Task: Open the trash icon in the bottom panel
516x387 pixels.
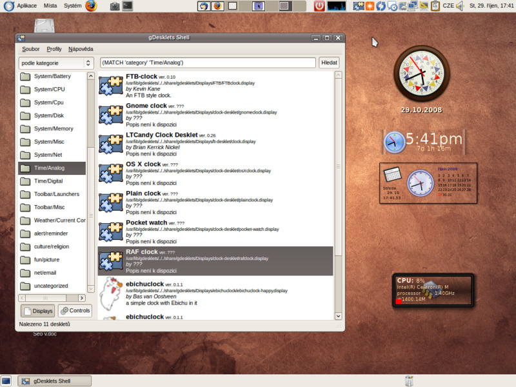Action: 408,381
